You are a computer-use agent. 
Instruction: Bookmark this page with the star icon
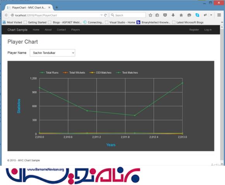pos(150,15)
